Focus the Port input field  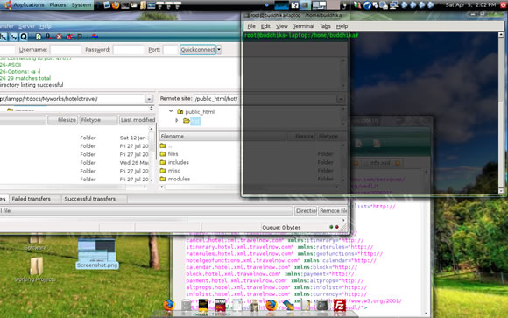pyautogui.click(x=171, y=50)
